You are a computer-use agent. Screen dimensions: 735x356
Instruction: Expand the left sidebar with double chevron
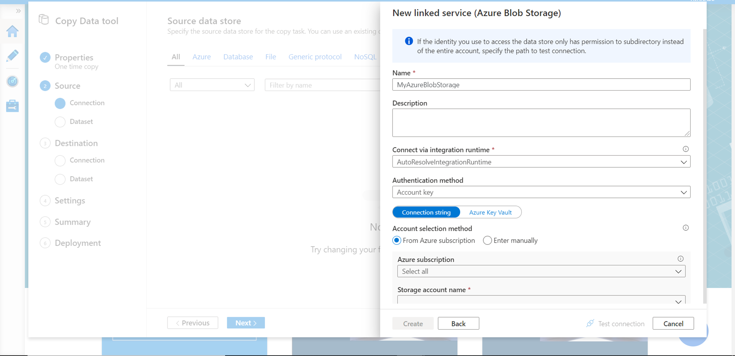(x=18, y=11)
